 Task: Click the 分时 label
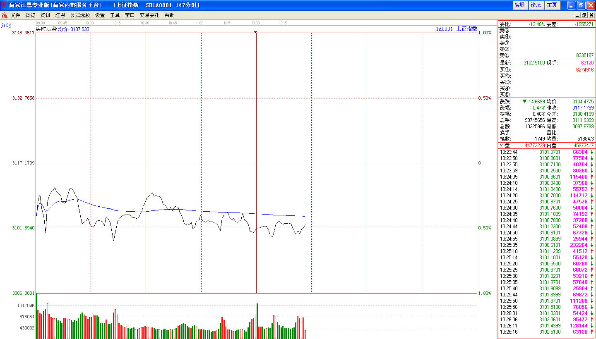[6, 25]
